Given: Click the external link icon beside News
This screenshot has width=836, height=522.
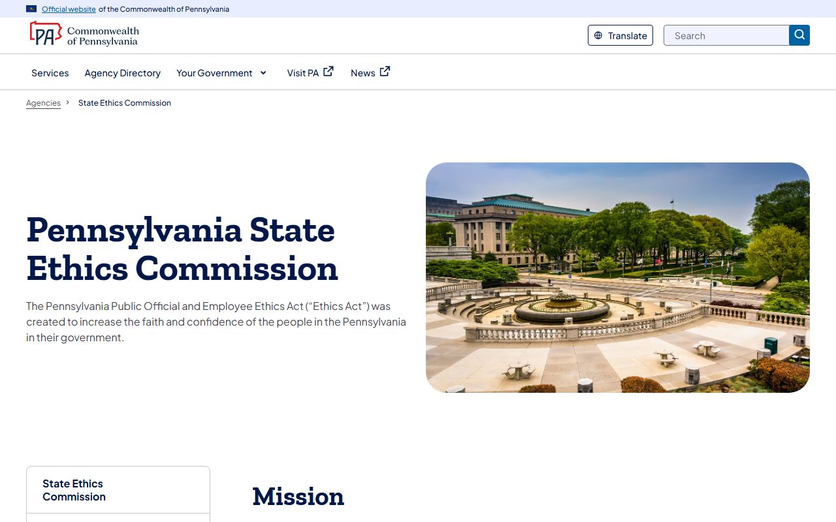Looking at the screenshot, I should coord(385,71).
